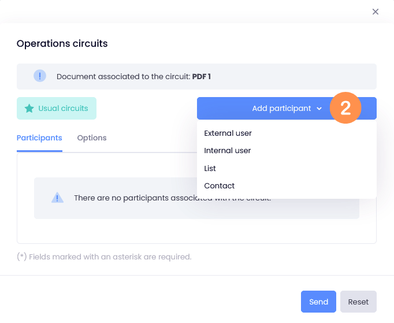The image size is (394, 323).
Task: Expand the Add participant chevron arrow
Action: click(x=319, y=109)
